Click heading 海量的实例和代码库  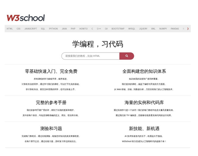[x=144, y=102]
